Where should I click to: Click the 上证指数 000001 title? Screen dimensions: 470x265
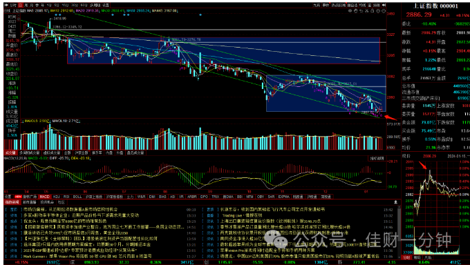pyautogui.click(x=436, y=6)
